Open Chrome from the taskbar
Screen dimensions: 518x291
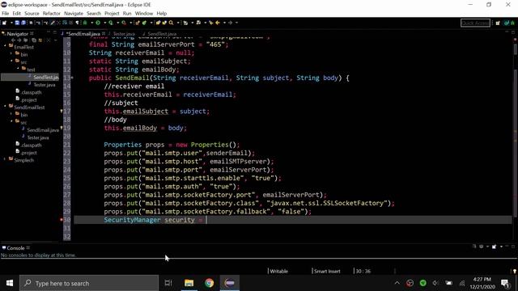coord(209,283)
